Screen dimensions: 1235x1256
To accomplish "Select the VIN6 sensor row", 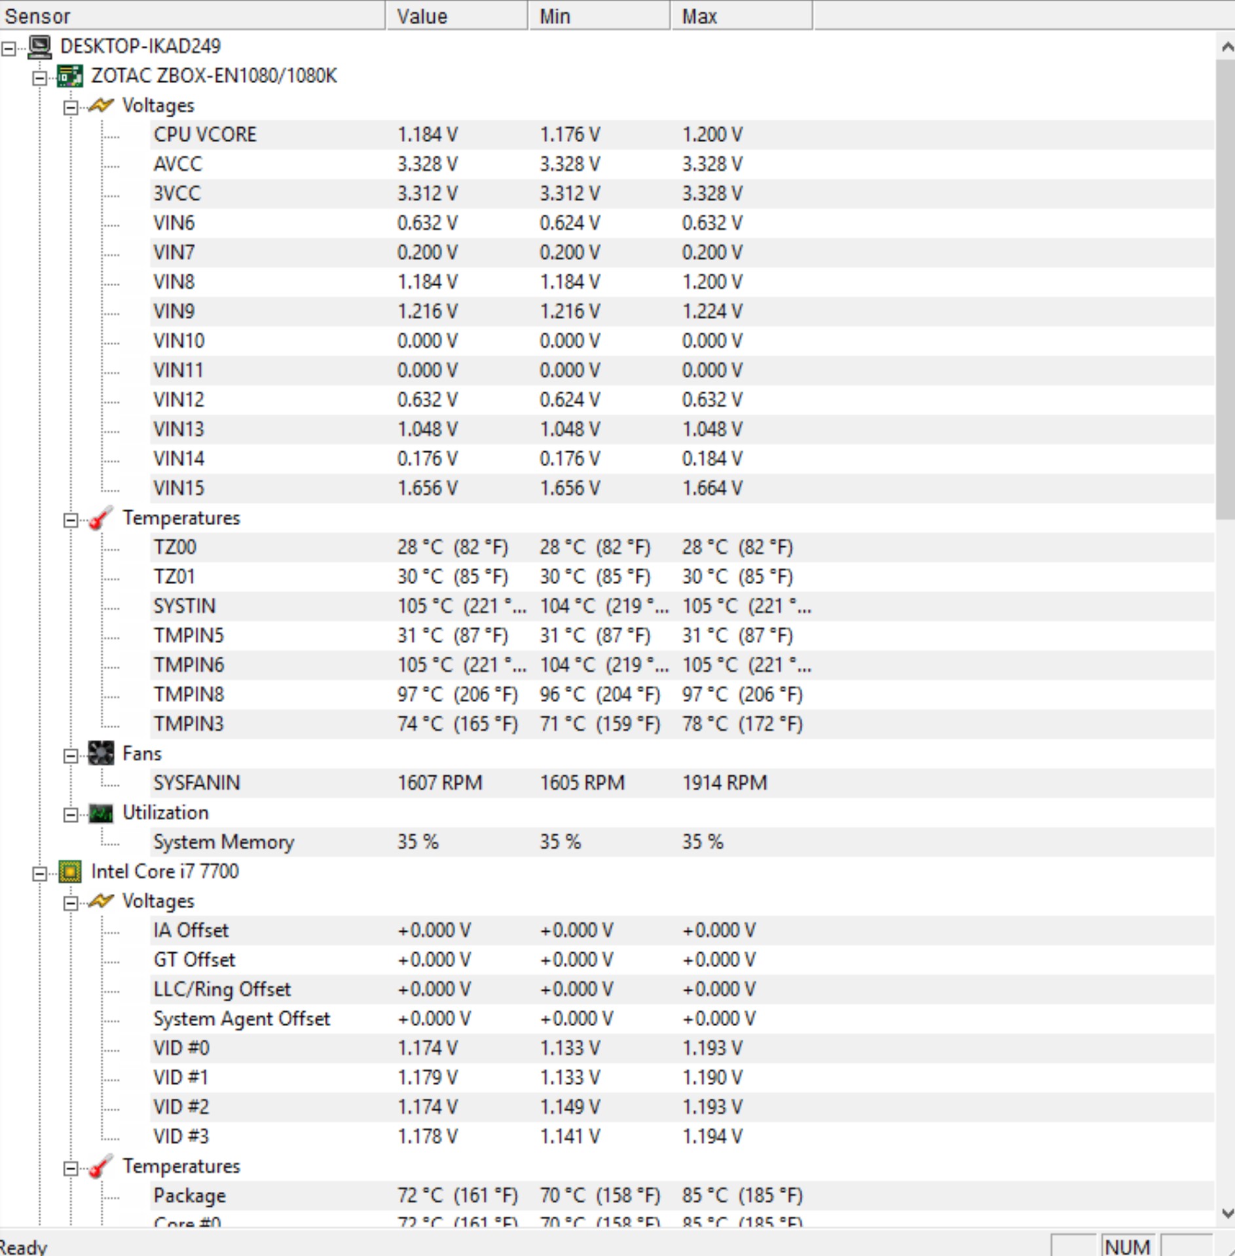I will [682, 223].
